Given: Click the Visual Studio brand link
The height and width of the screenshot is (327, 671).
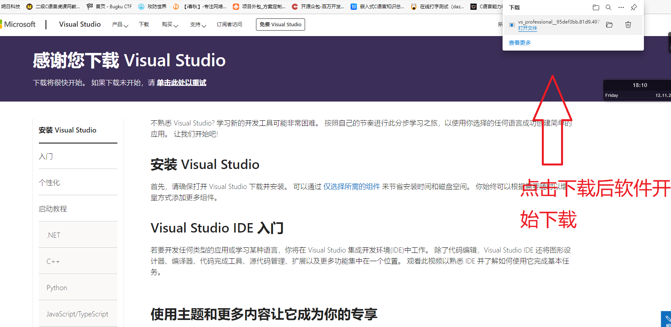Looking at the screenshot, I should point(80,24).
